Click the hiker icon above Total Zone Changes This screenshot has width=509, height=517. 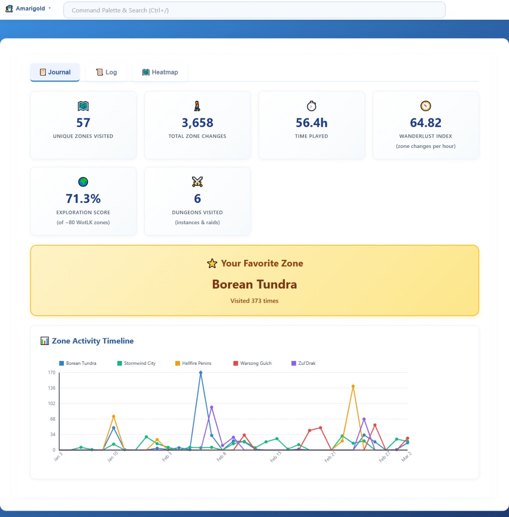[197, 106]
